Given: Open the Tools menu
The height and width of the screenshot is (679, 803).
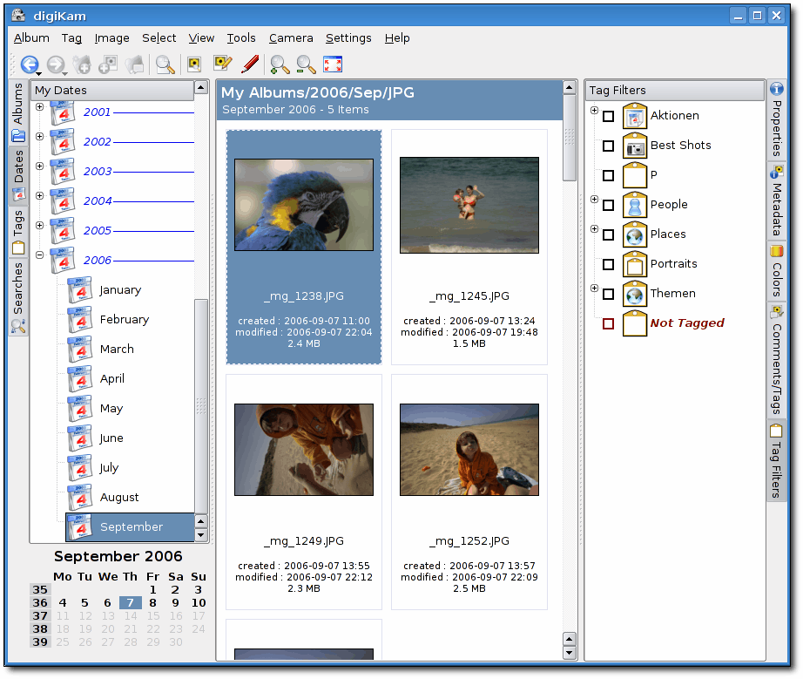Looking at the screenshot, I should [241, 38].
